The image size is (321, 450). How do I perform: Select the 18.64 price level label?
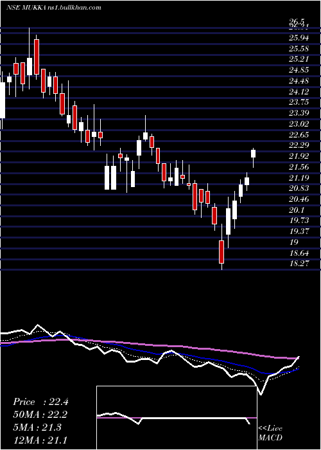click(299, 253)
